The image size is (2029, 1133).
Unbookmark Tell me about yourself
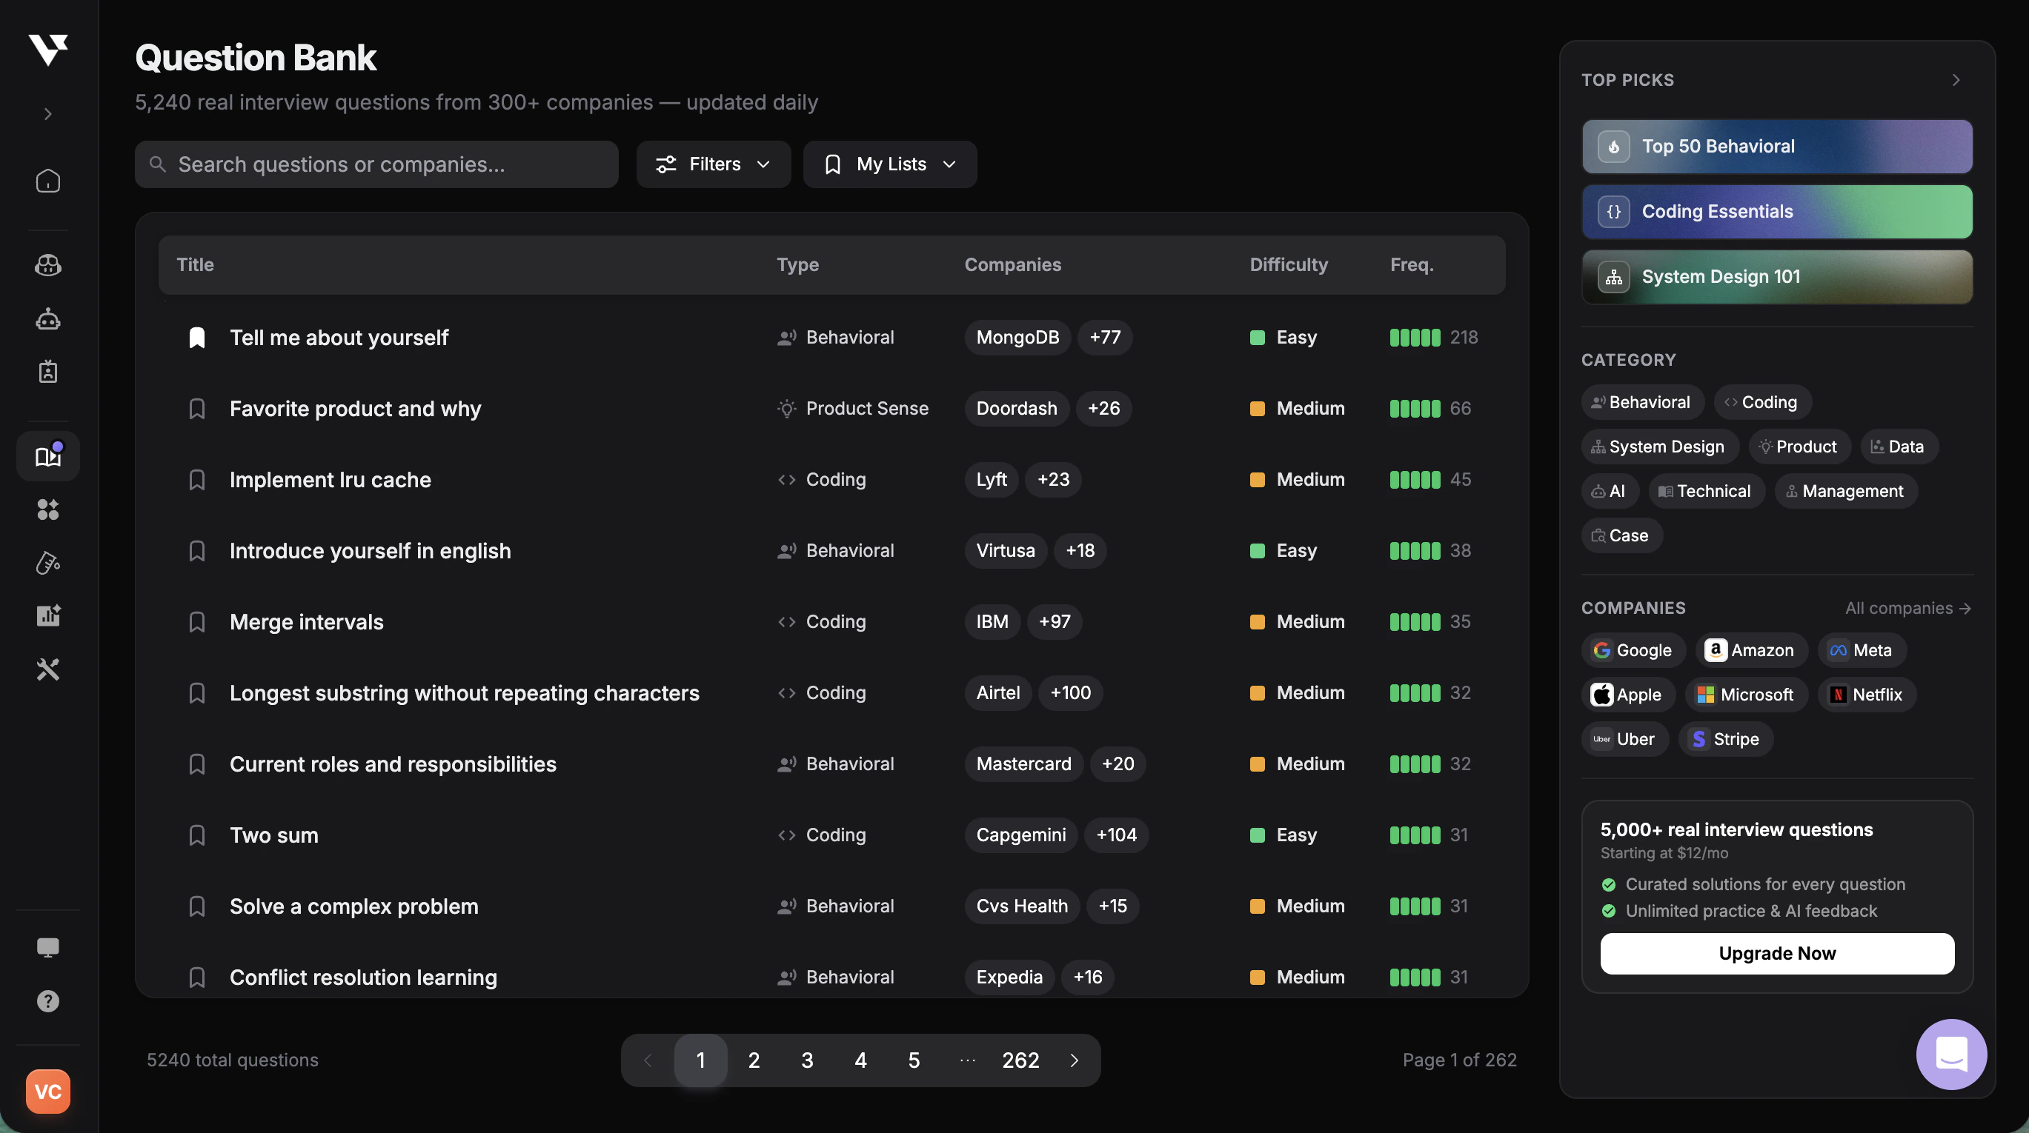(197, 338)
